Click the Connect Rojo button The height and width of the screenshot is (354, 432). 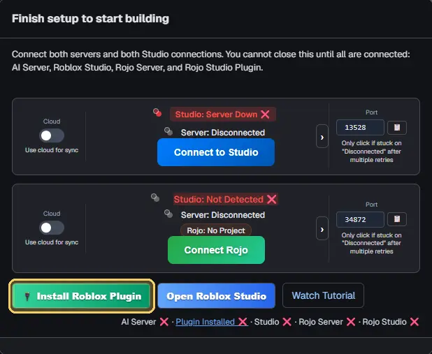point(216,250)
